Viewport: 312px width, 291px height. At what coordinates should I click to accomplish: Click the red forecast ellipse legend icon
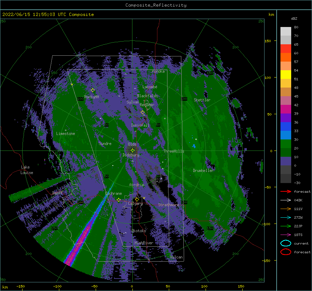click(286, 252)
